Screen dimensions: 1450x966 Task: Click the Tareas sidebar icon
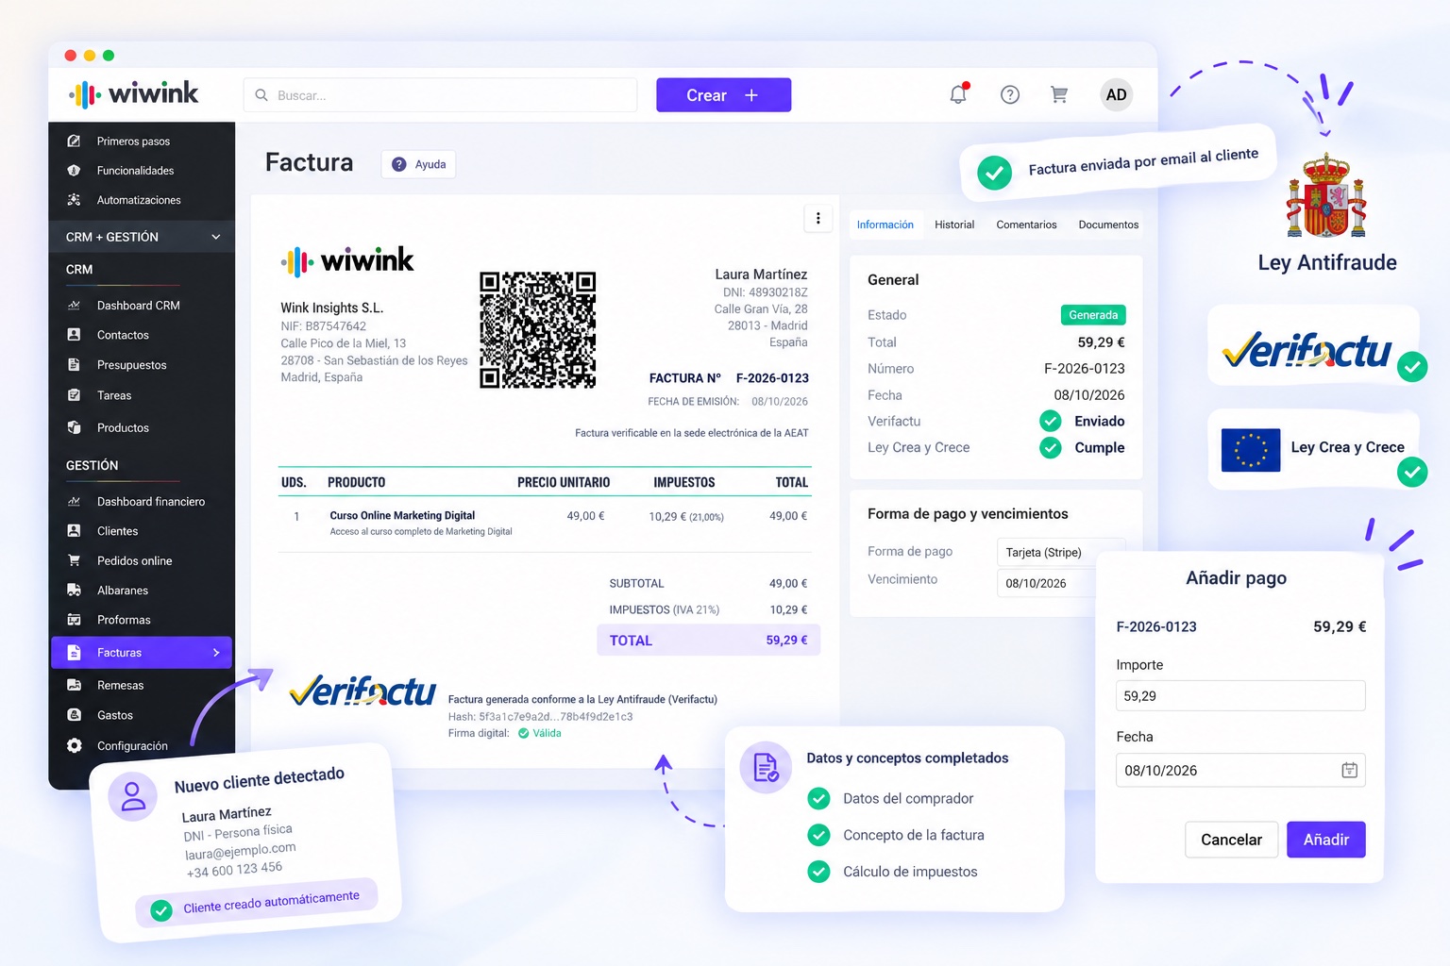74,395
